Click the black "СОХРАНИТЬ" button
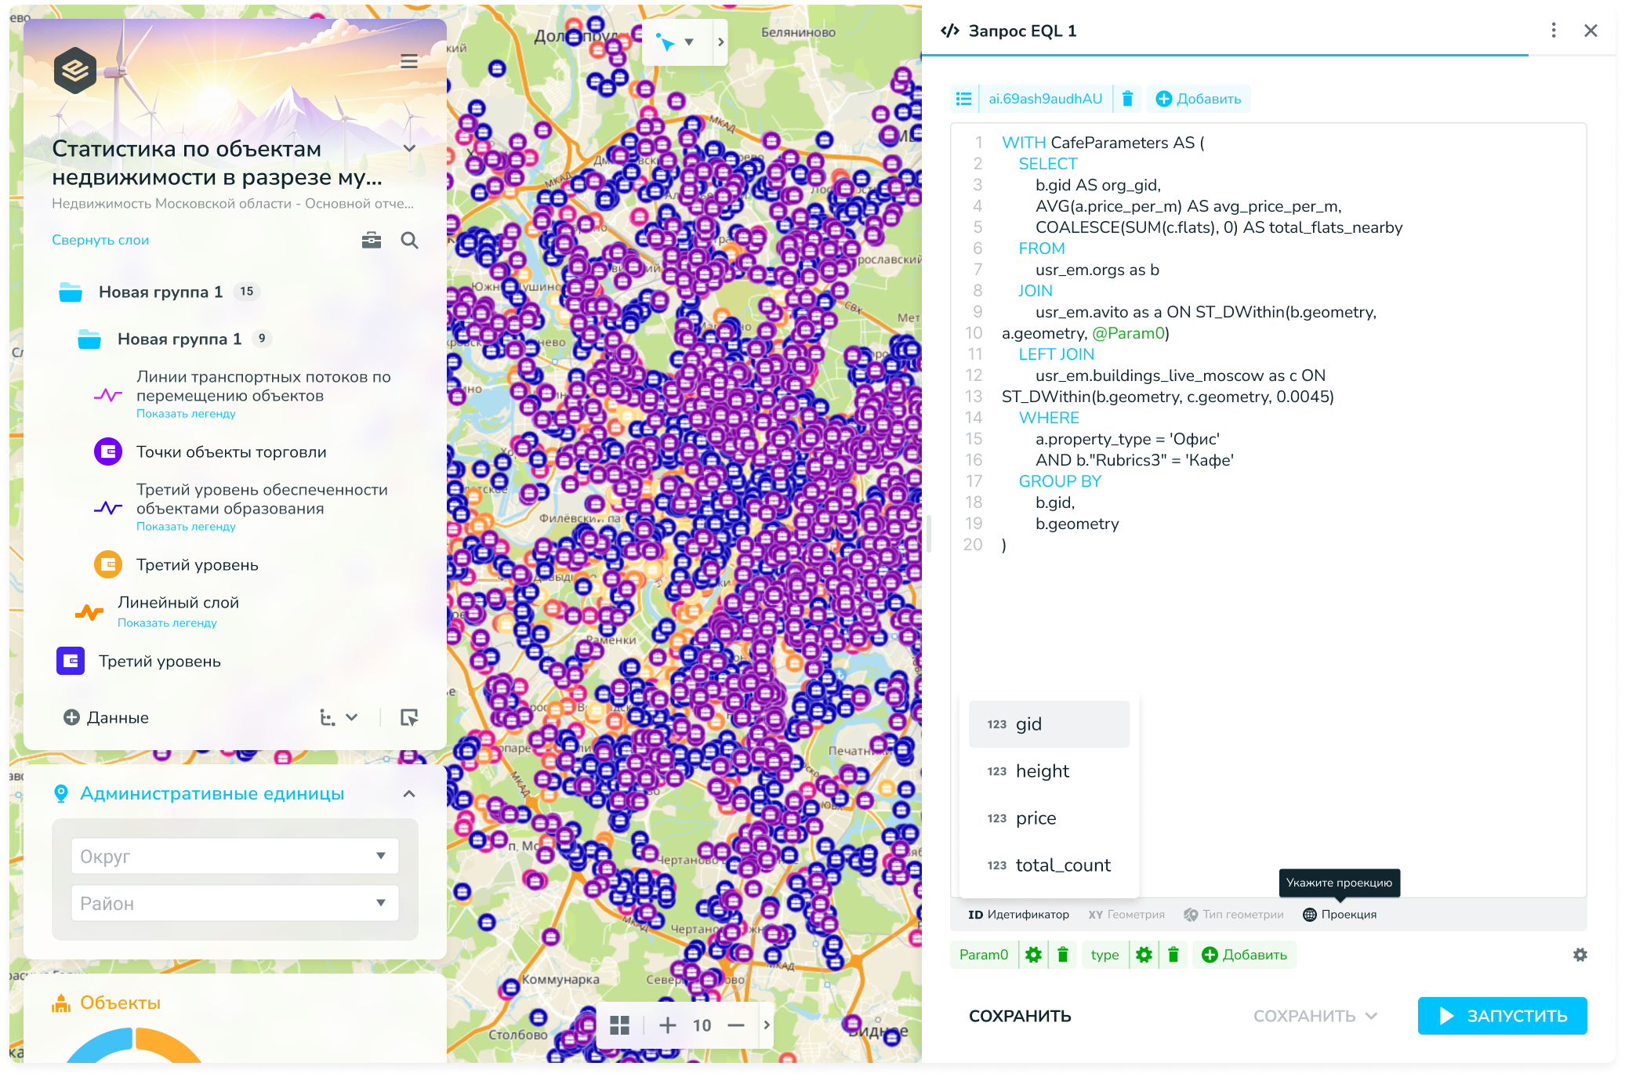This screenshot has width=1625, height=1077. point(1020,1016)
